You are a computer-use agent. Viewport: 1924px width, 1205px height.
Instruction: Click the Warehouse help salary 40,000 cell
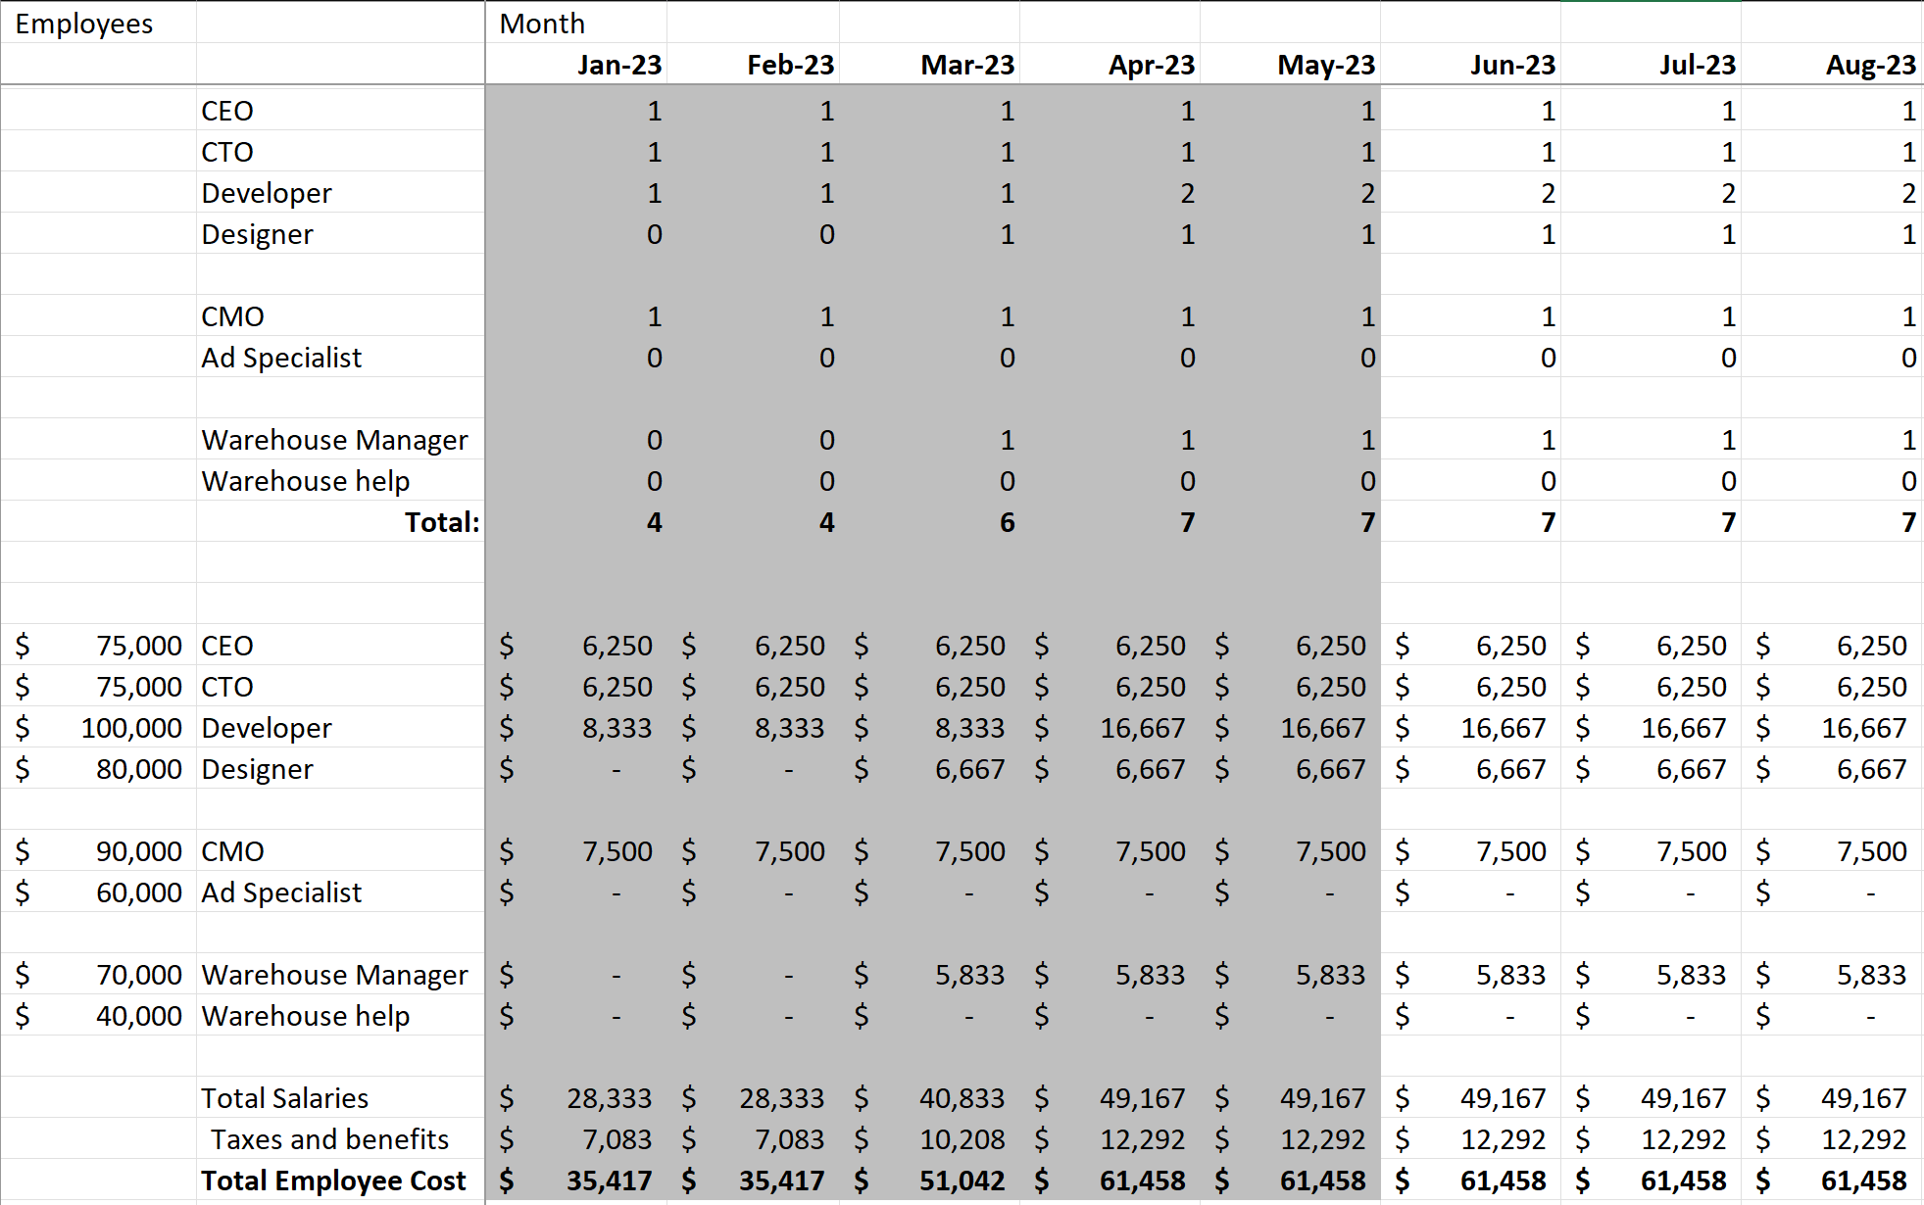[98, 1015]
